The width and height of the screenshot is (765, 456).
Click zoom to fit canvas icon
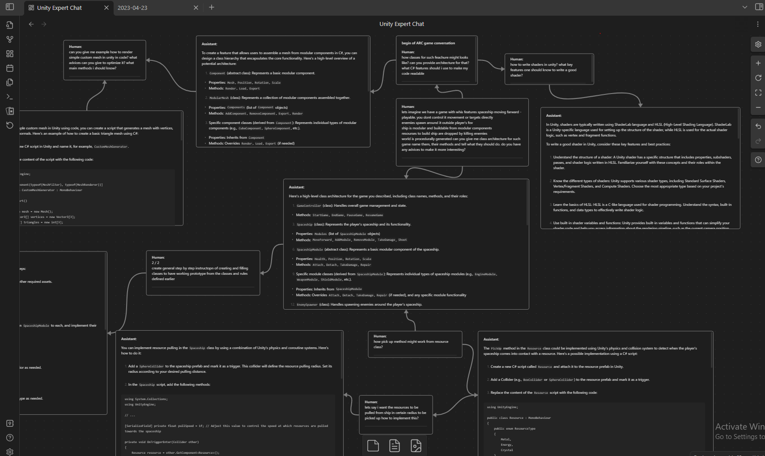pyautogui.click(x=758, y=93)
